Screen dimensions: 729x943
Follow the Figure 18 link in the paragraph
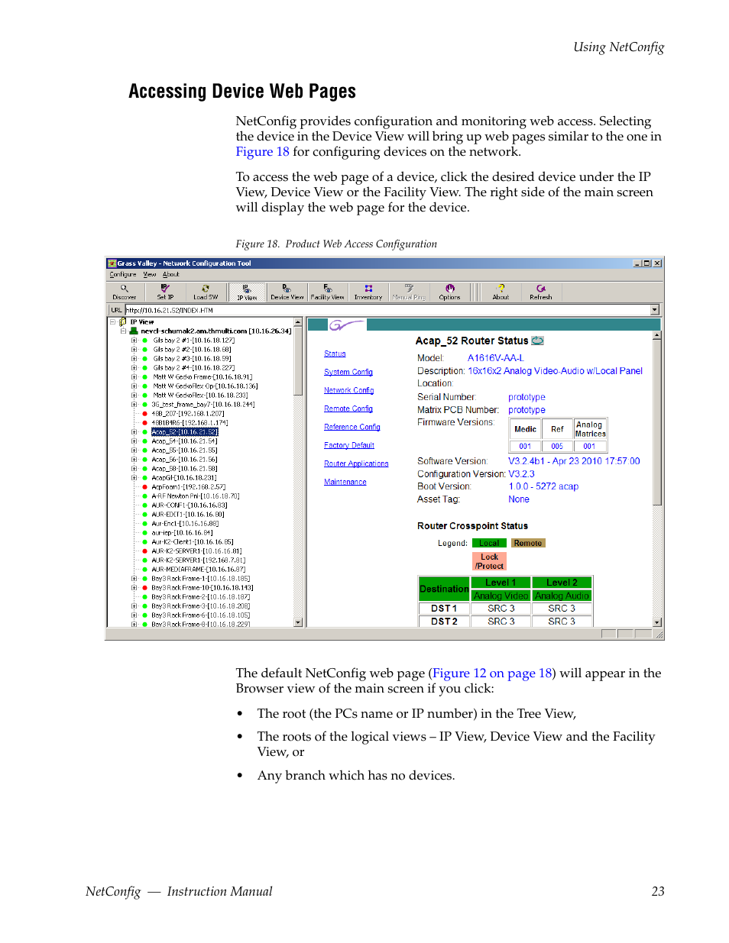coord(262,152)
